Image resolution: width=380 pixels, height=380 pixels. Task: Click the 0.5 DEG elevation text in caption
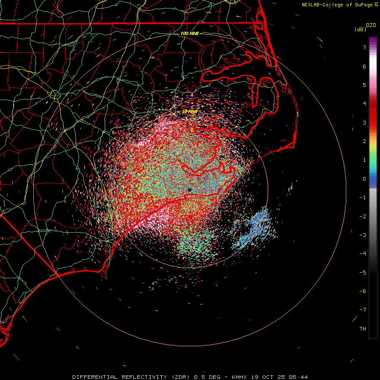[x=207, y=377]
